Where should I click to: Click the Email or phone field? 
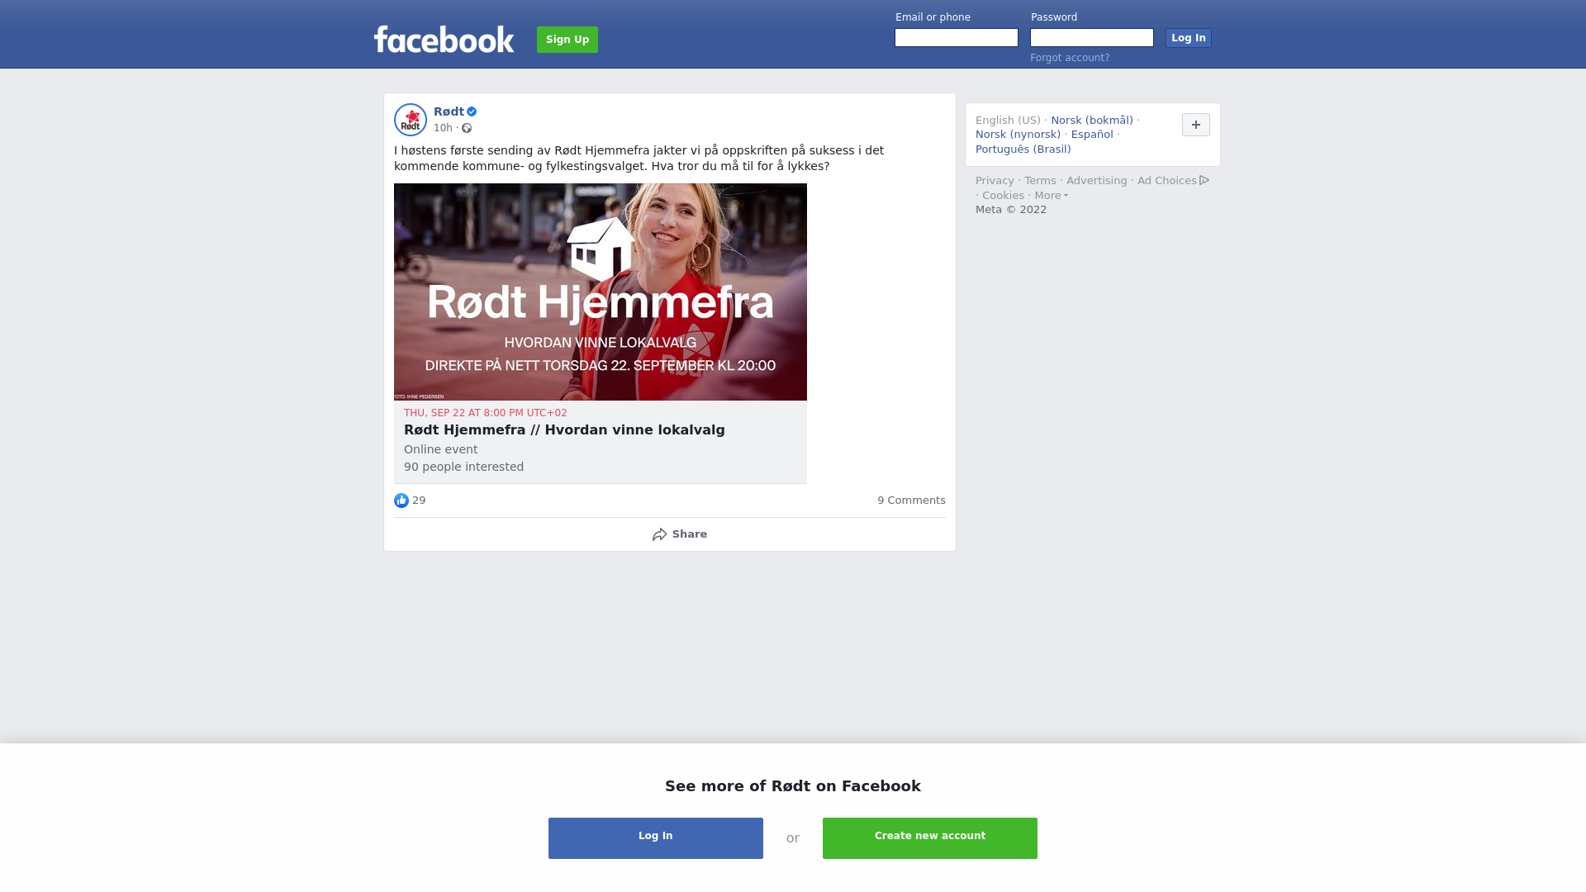tap(957, 38)
